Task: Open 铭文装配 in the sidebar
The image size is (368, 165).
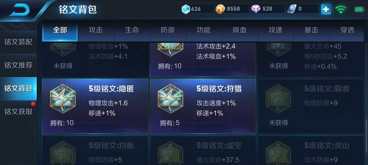Action: (18, 42)
